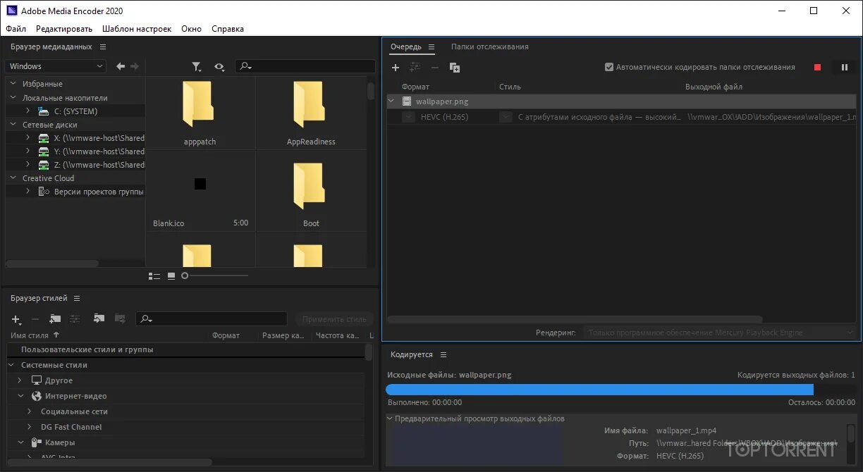
Task: Open the eye view-options icon in Media Browser
Action: [x=219, y=67]
